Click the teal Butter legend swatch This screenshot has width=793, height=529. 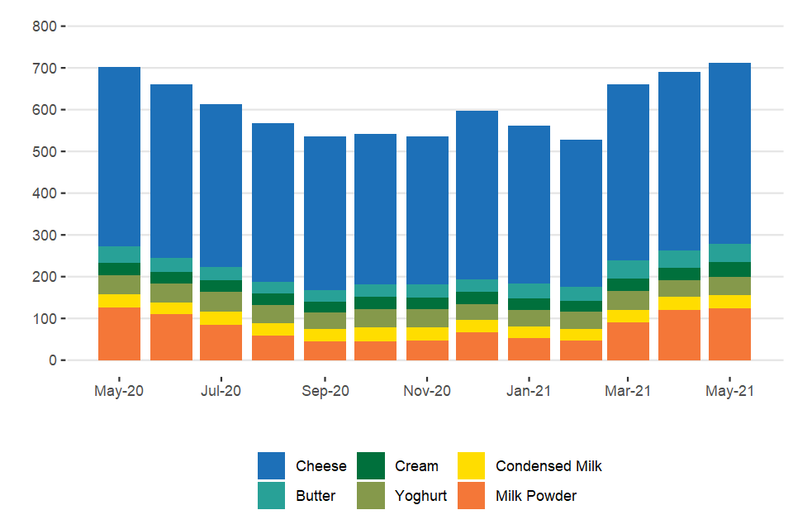[x=272, y=496]
